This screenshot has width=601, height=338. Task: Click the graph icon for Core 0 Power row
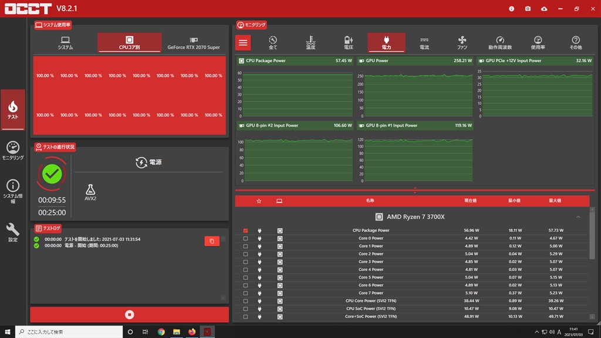pyautogui.click(x=280, y=238)
